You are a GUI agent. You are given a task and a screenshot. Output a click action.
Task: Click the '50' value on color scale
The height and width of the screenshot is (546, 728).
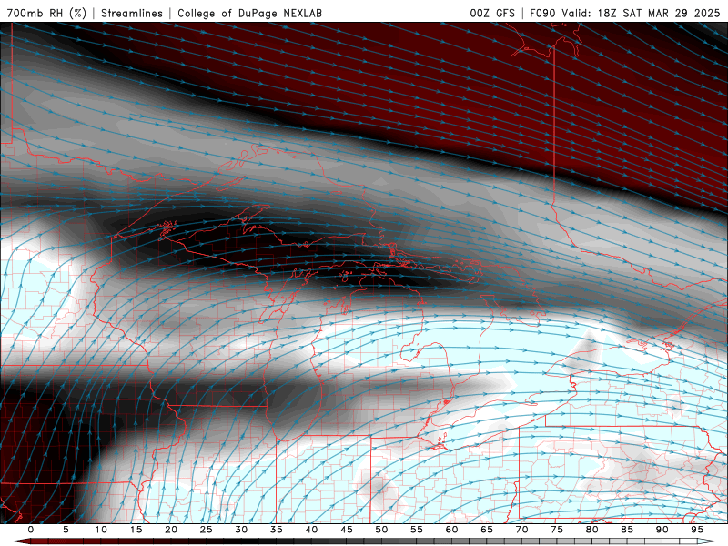tap(381, 530)
